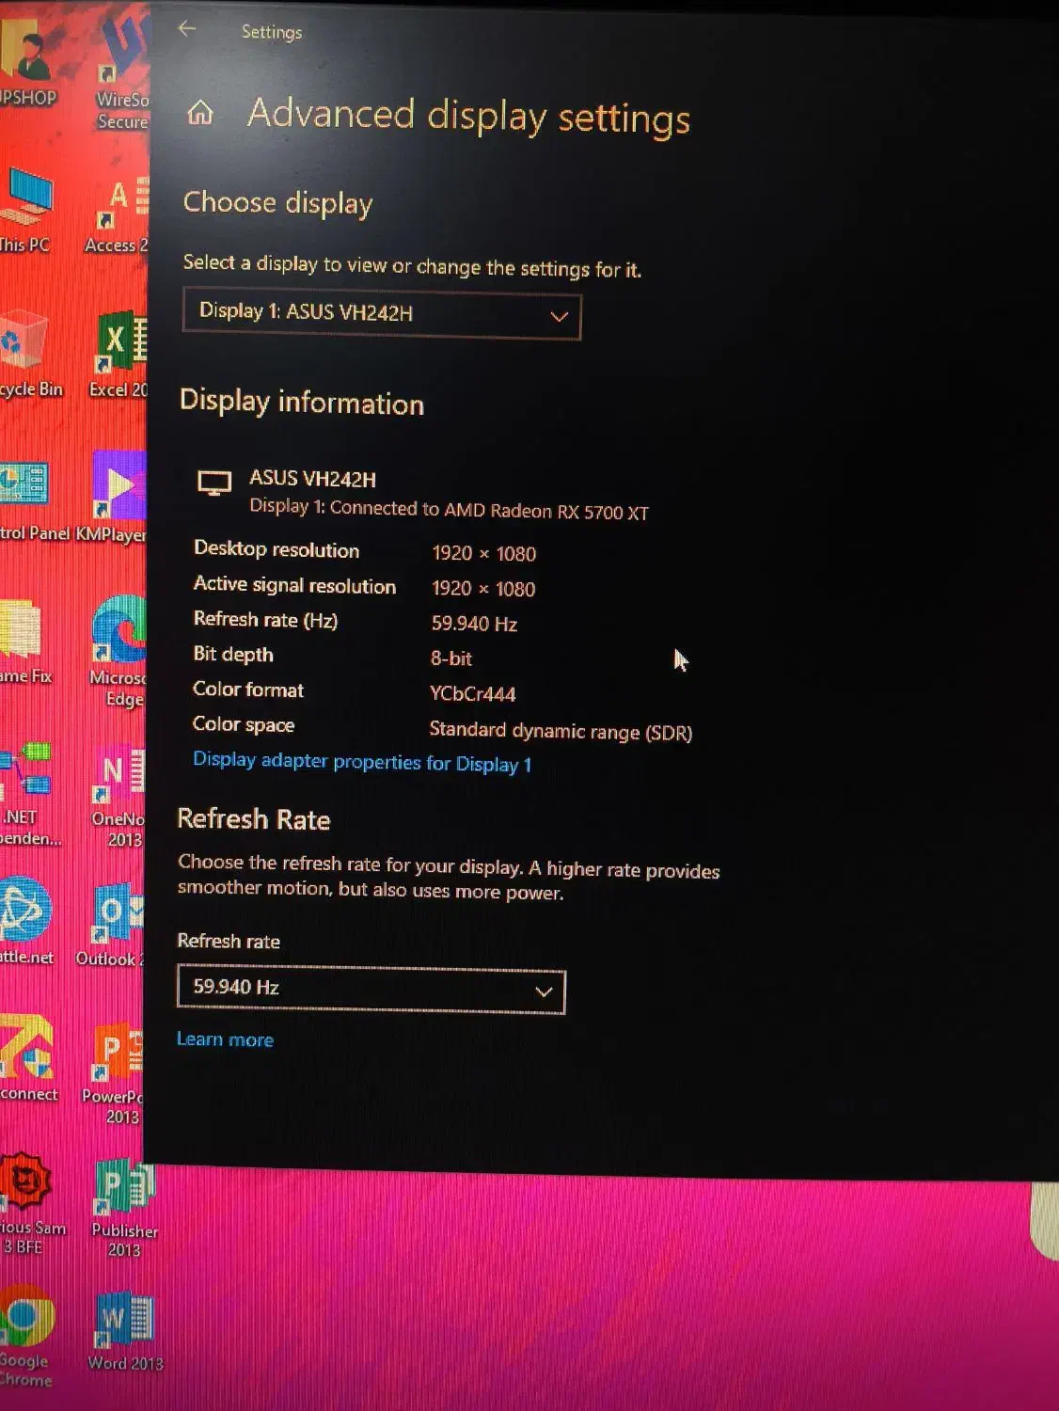This screenshot has width=1059, height=1411.
Task: Select the desktop icon labeled connect
Action: (28, 1059)
